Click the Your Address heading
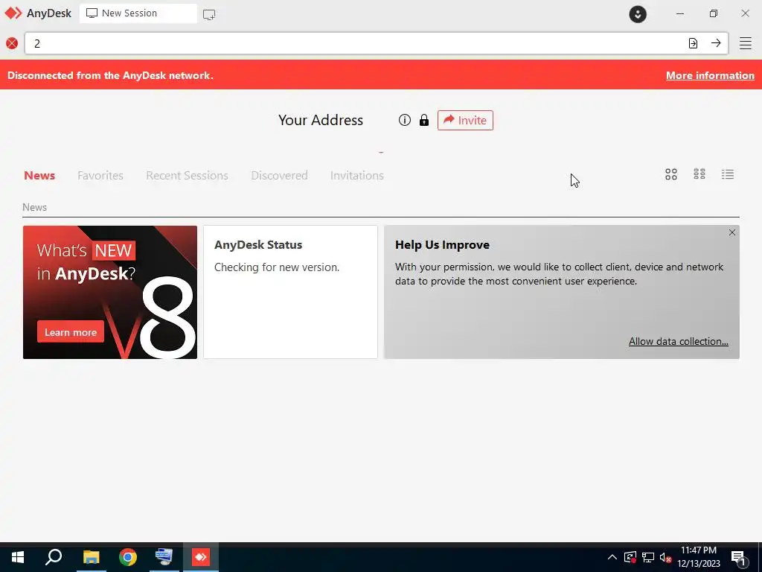This screenshot has width=762, height=572. click(321, 120)
